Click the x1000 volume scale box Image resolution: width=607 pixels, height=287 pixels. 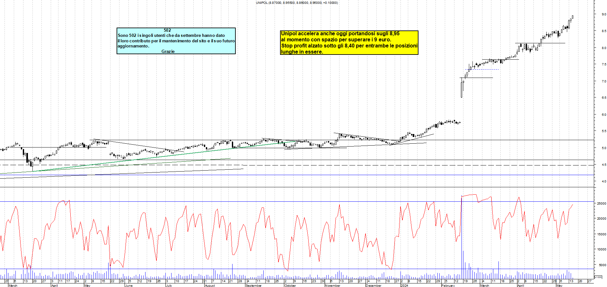[x=598, y=277]
